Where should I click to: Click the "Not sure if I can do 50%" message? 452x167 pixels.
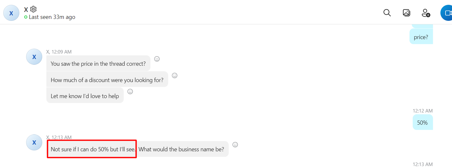coord(93,149)
